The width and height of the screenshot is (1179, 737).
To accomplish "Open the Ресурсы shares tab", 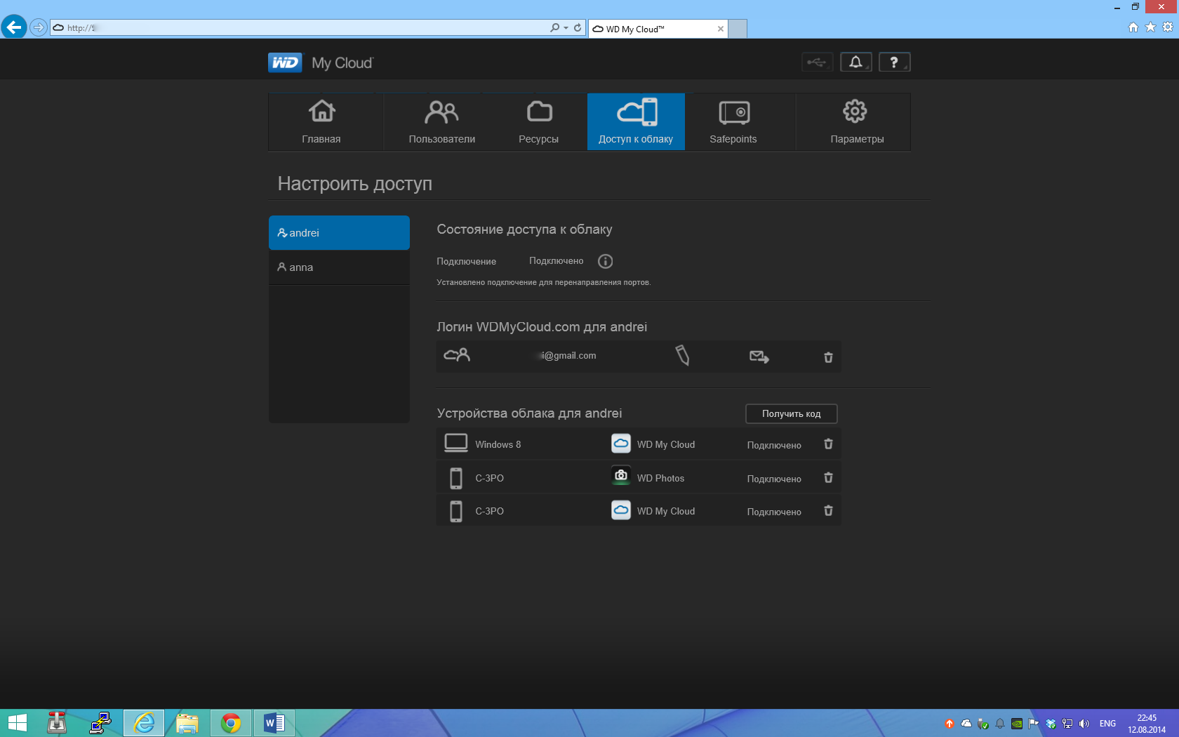I will [538, 121].
